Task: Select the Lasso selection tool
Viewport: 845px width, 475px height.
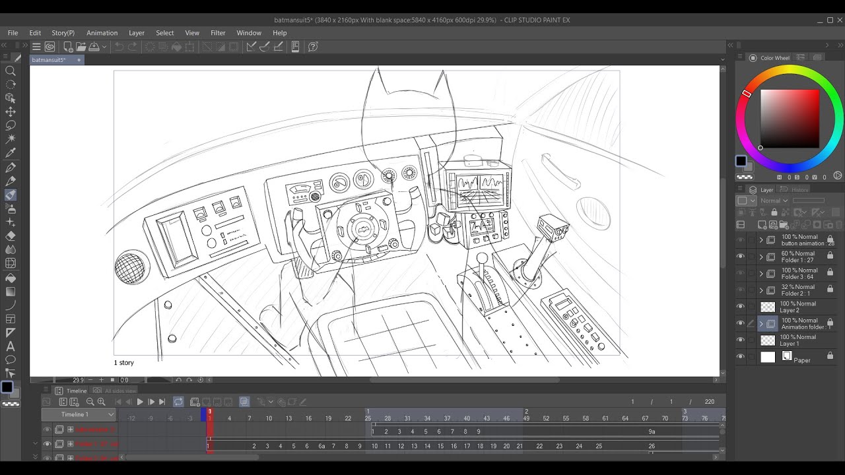Action: pyautogui.click(x=11, y=125)
